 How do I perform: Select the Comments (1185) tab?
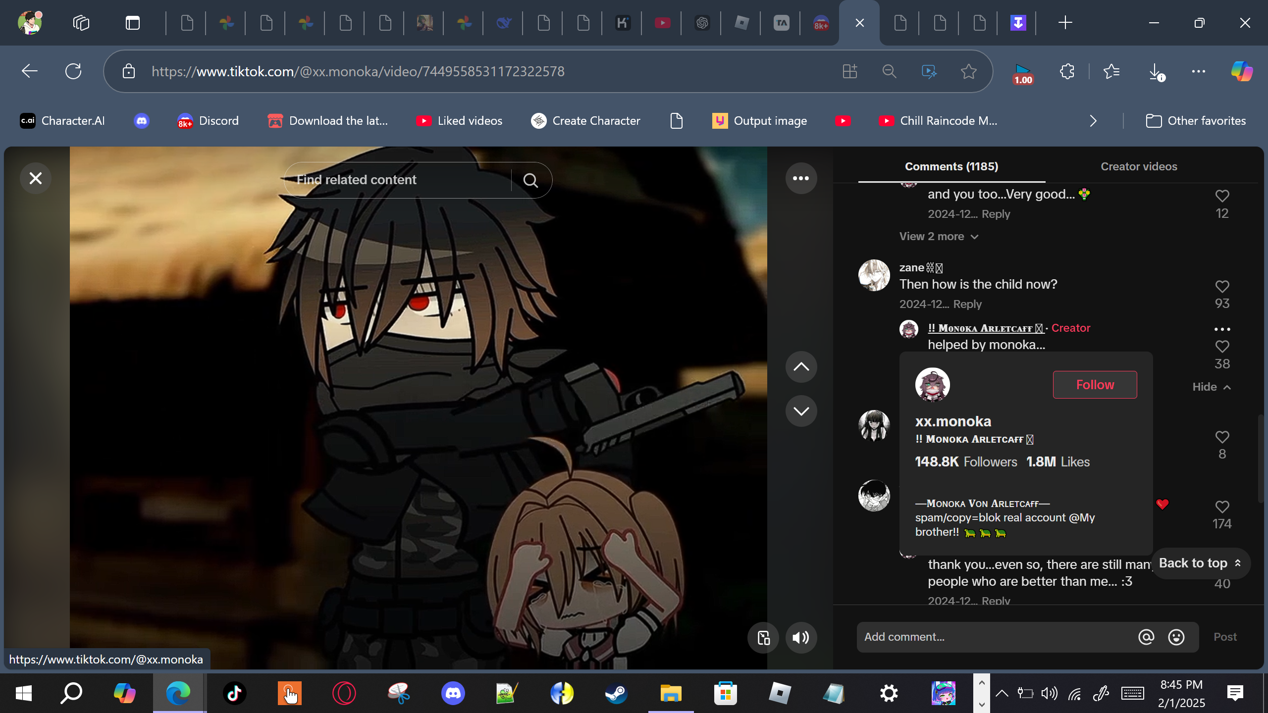point(951,166)
